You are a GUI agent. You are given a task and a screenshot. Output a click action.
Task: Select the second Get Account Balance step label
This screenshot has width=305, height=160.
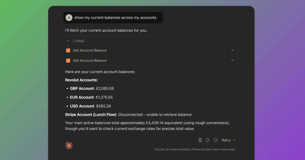coord(90,61)
